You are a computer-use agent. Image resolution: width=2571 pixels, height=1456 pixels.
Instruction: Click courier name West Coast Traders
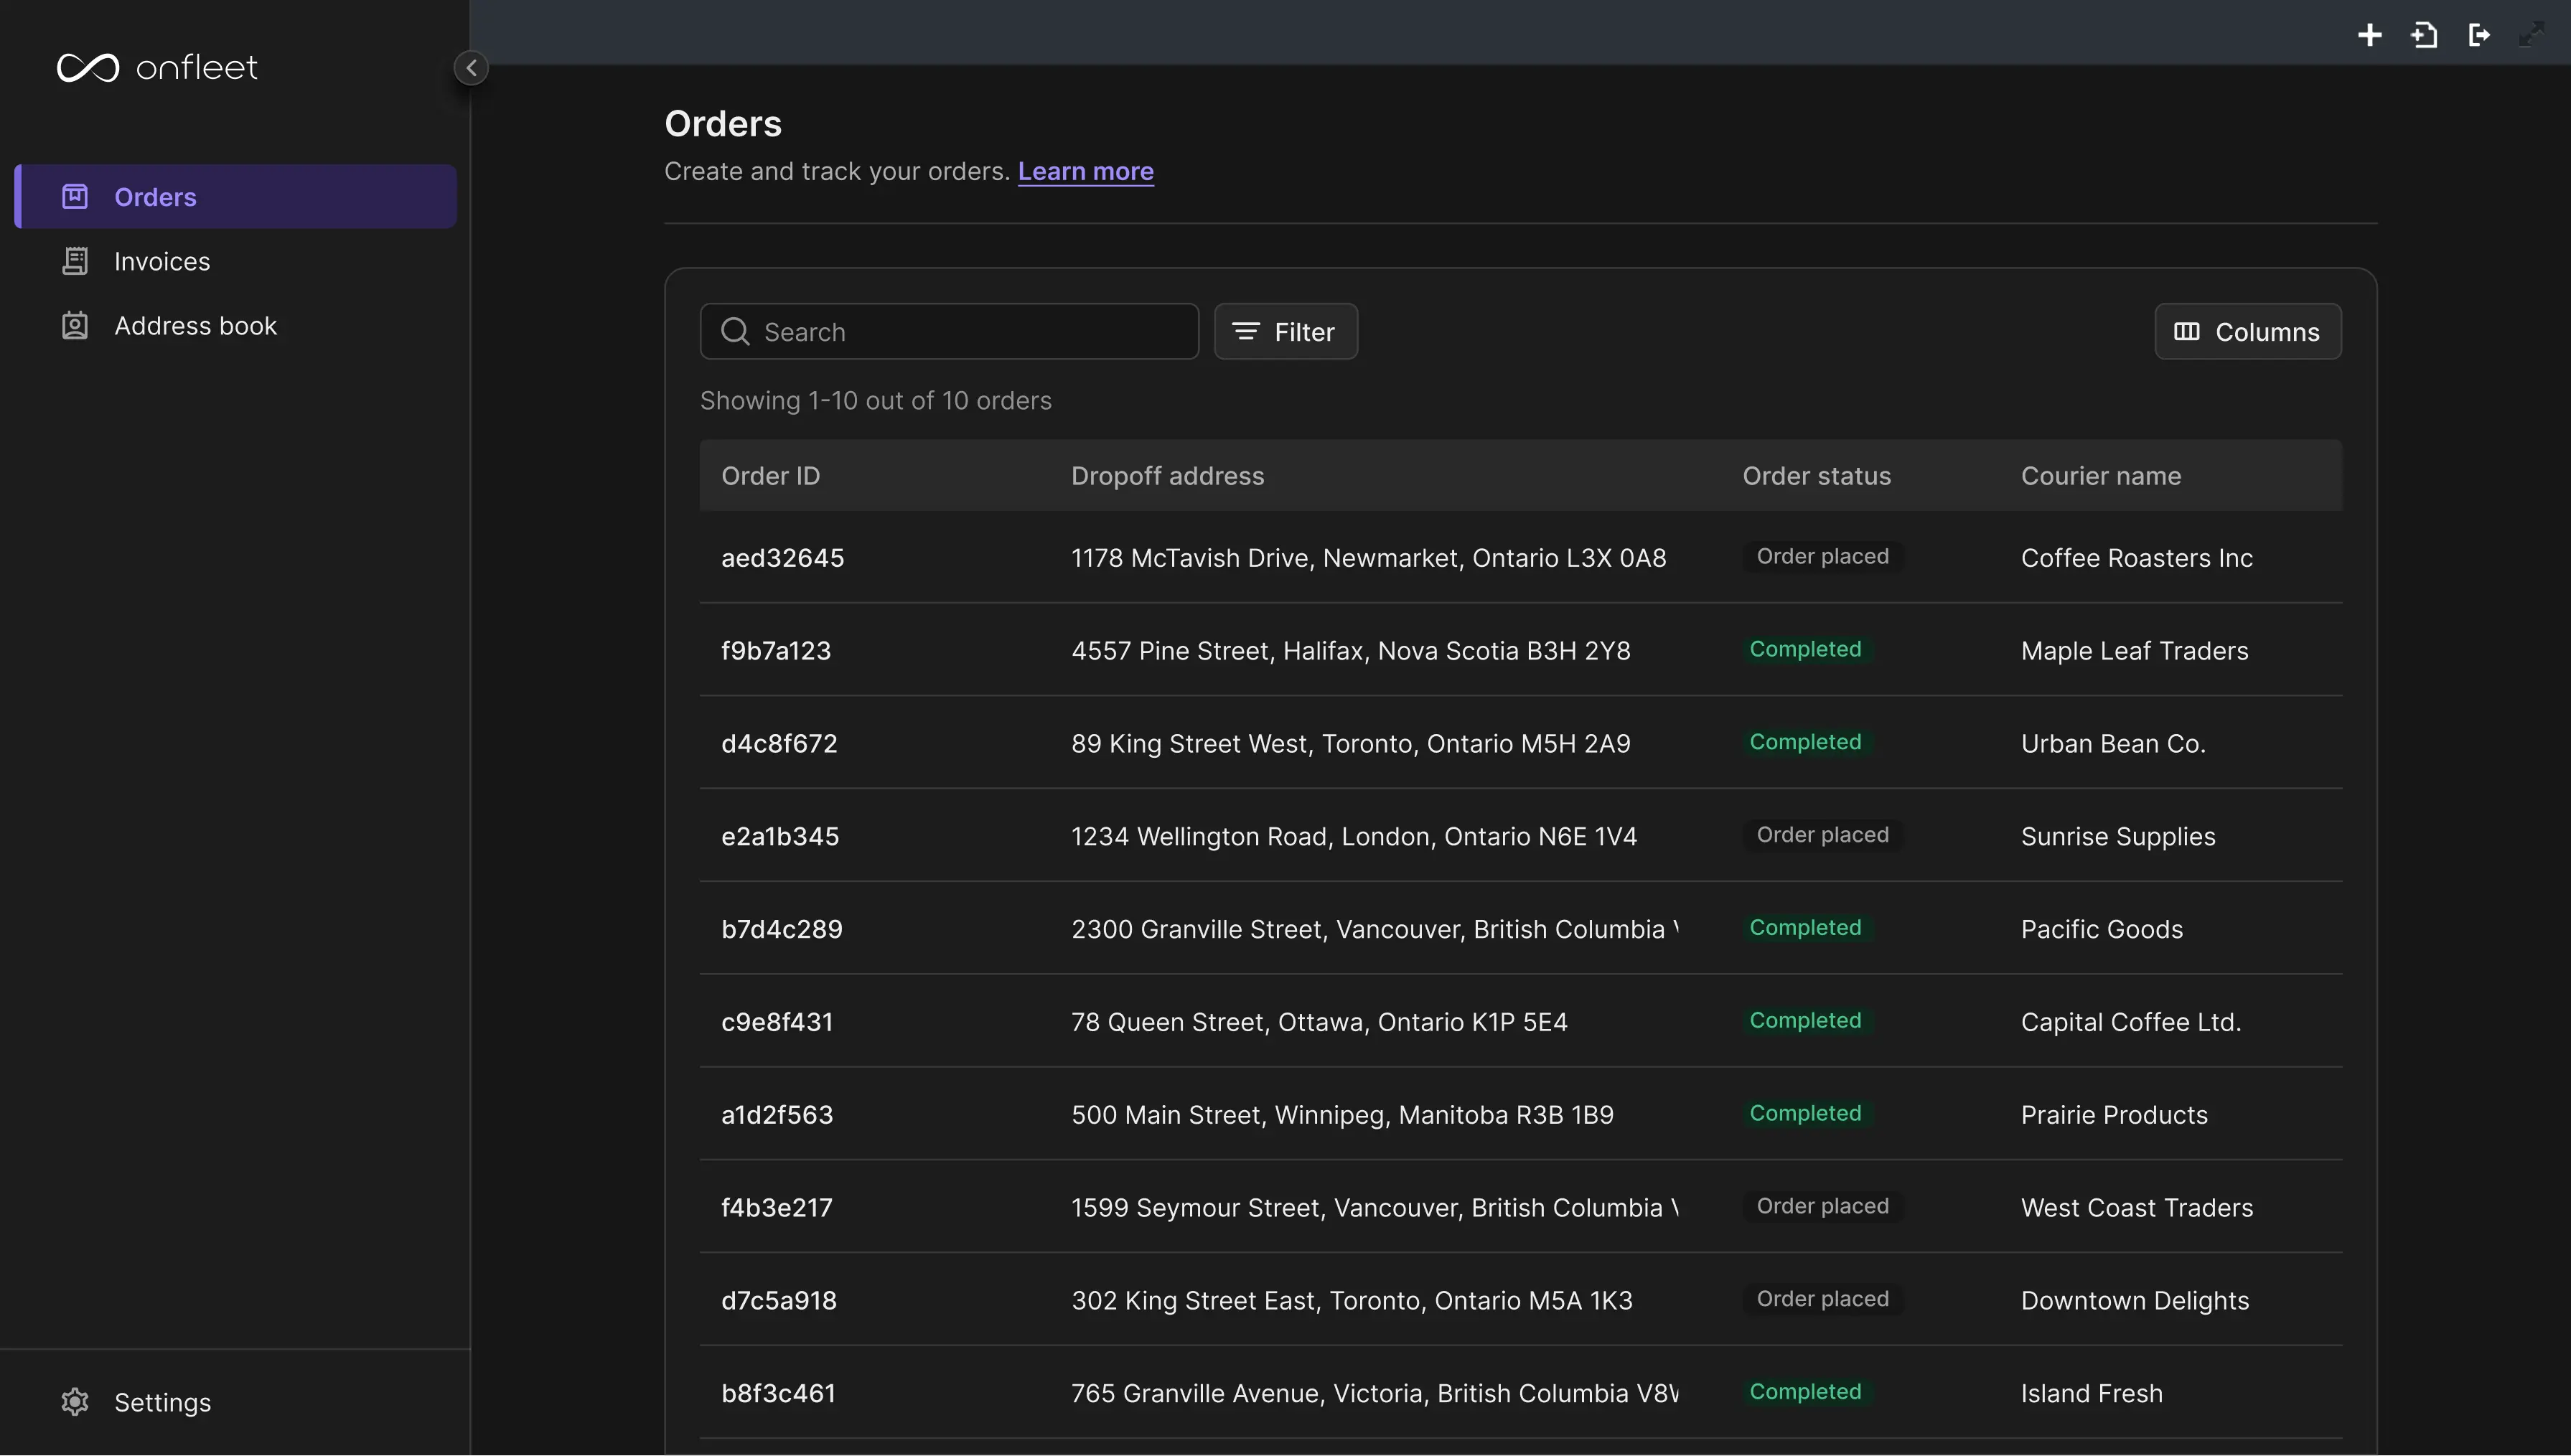[x=2137, y=1208]
